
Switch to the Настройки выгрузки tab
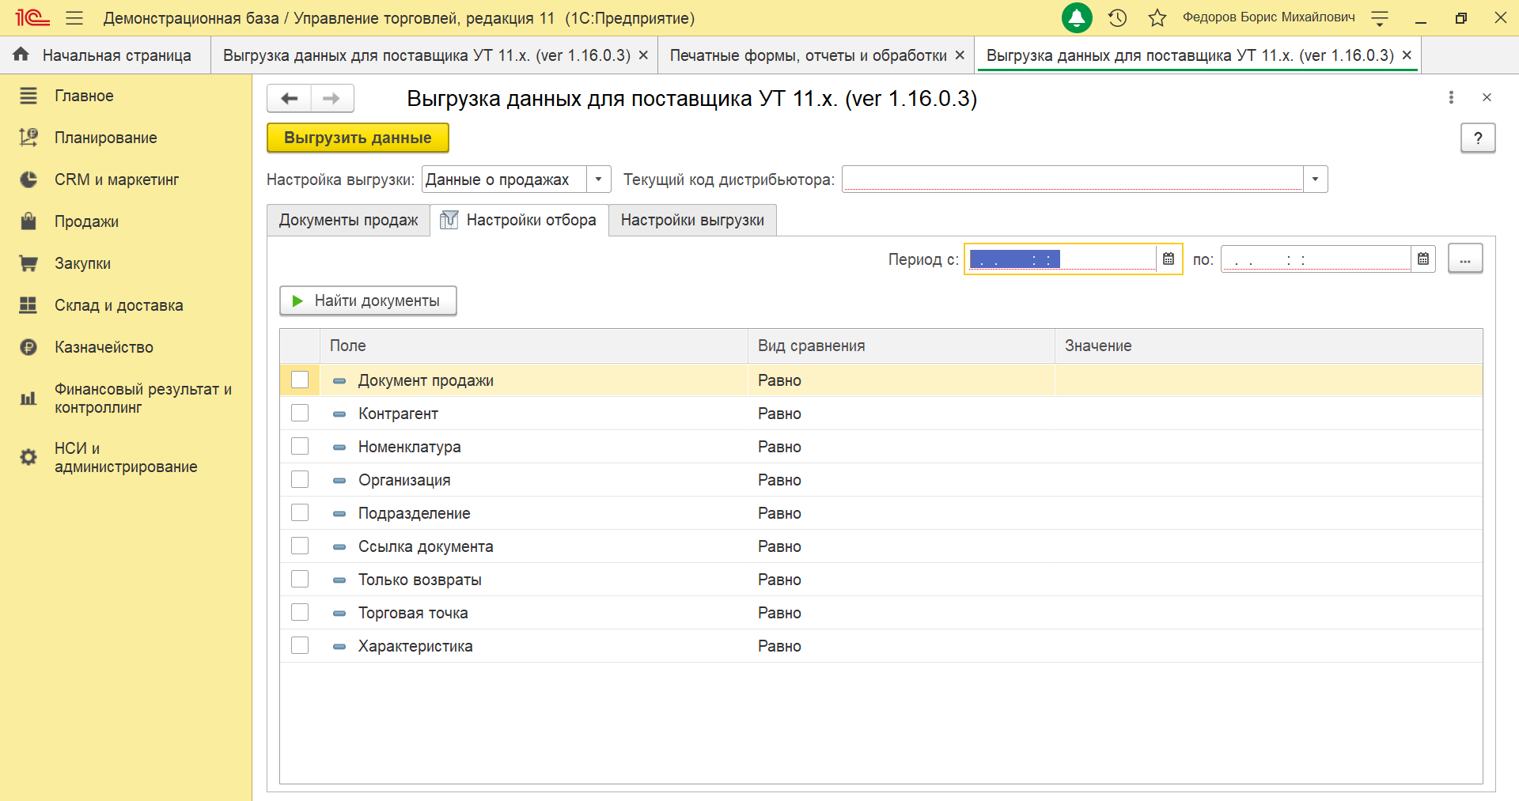tap(692, 220)
